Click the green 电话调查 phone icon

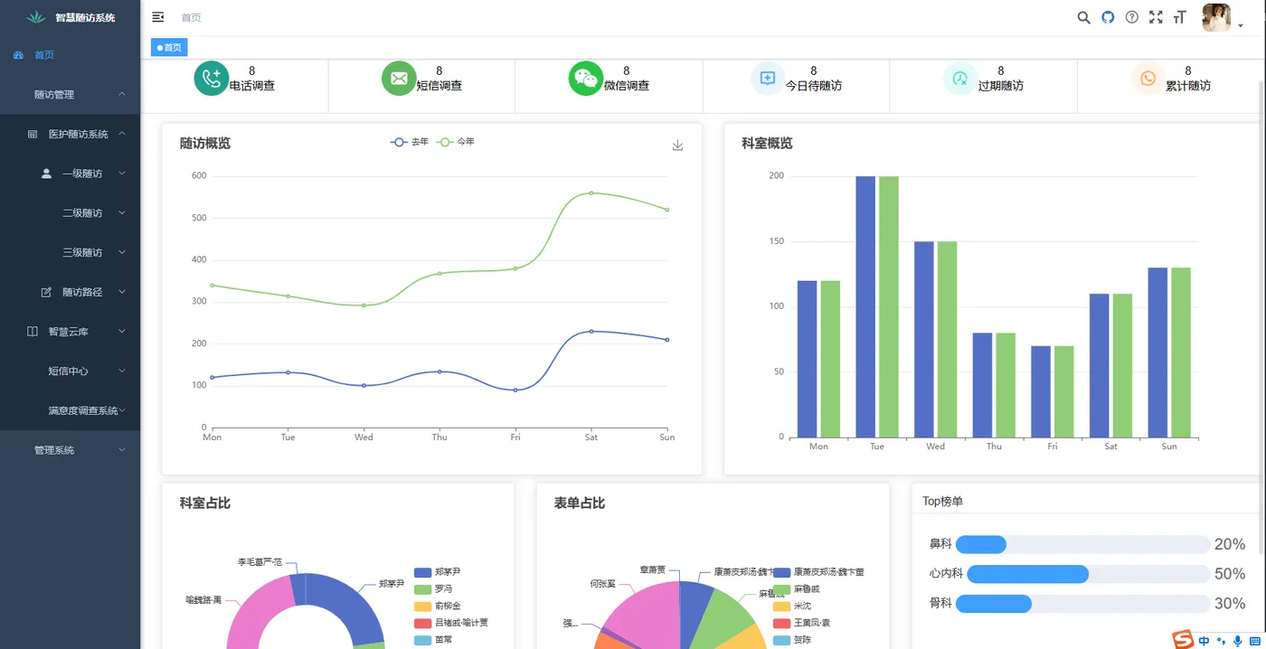coord(211,78)
